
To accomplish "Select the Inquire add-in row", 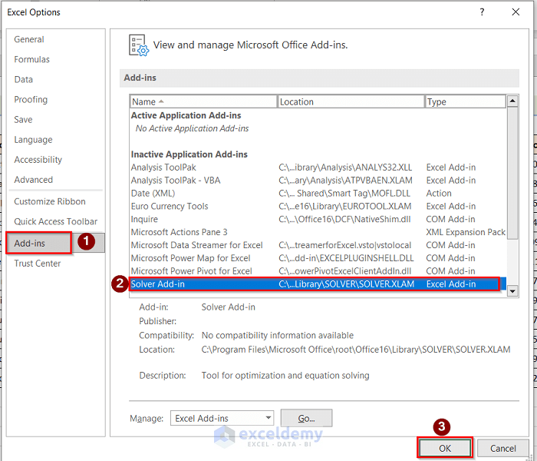I will (318, 219).
